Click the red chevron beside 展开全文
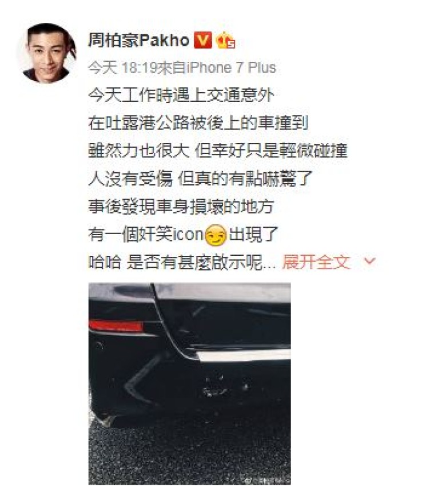Screen dimensions: 446x491 369,261
